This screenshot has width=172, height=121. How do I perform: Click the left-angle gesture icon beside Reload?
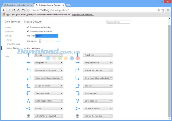pyautogui.click(x=28, y=108)
